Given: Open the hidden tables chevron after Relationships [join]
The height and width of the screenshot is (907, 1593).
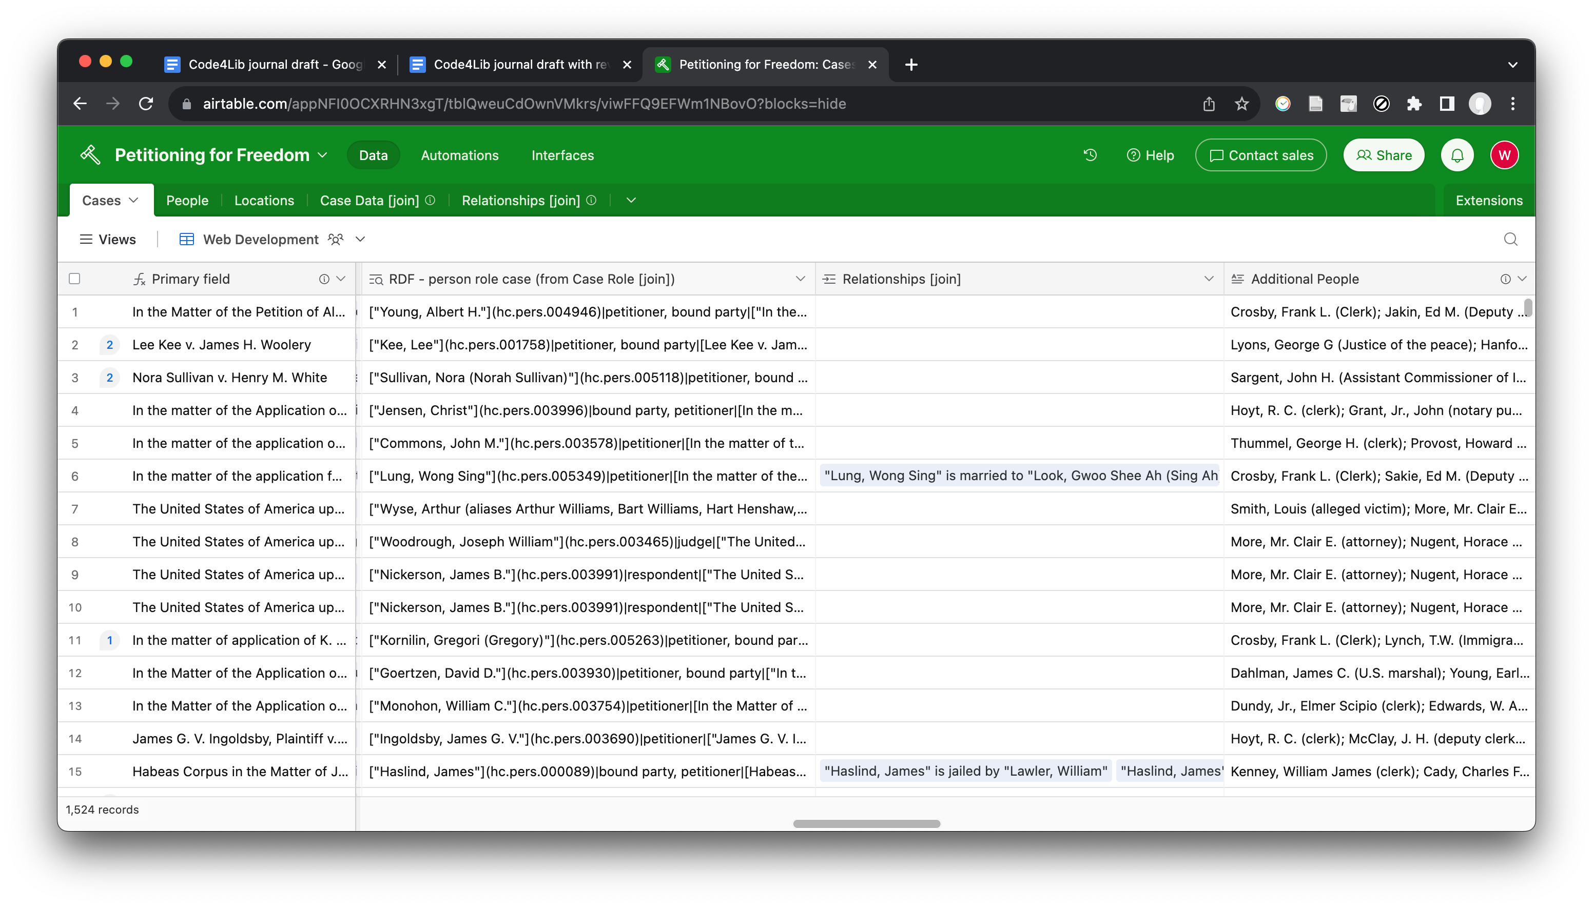Looking at the screenshot, I should pos(630,200).
